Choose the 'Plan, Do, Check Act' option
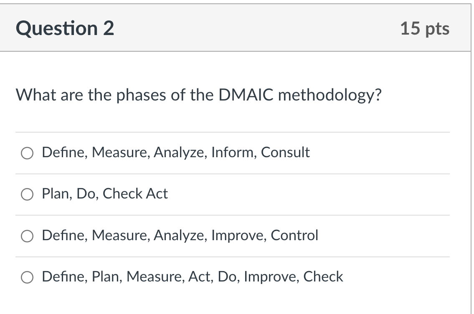Screen dimensions: 474x314 (27, 194)
